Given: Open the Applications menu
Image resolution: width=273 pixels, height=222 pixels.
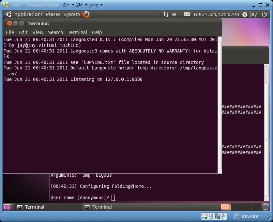Looking at the screenshot, I should coord(28,14).
